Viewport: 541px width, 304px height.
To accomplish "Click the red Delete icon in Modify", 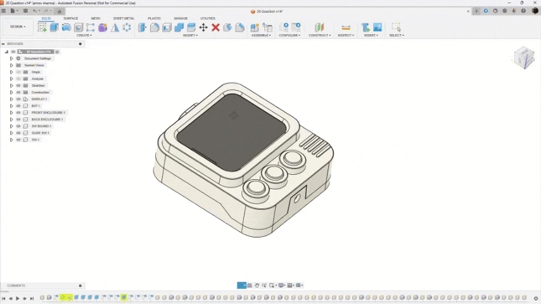I will [x=215, y=27].
